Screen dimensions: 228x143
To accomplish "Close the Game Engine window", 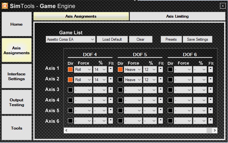I will tap(223, 6).
